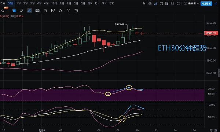The height and width of the screenshot is (132, 220).
Task: Share the chart via share icon
Action: click(x=216, y=4)
